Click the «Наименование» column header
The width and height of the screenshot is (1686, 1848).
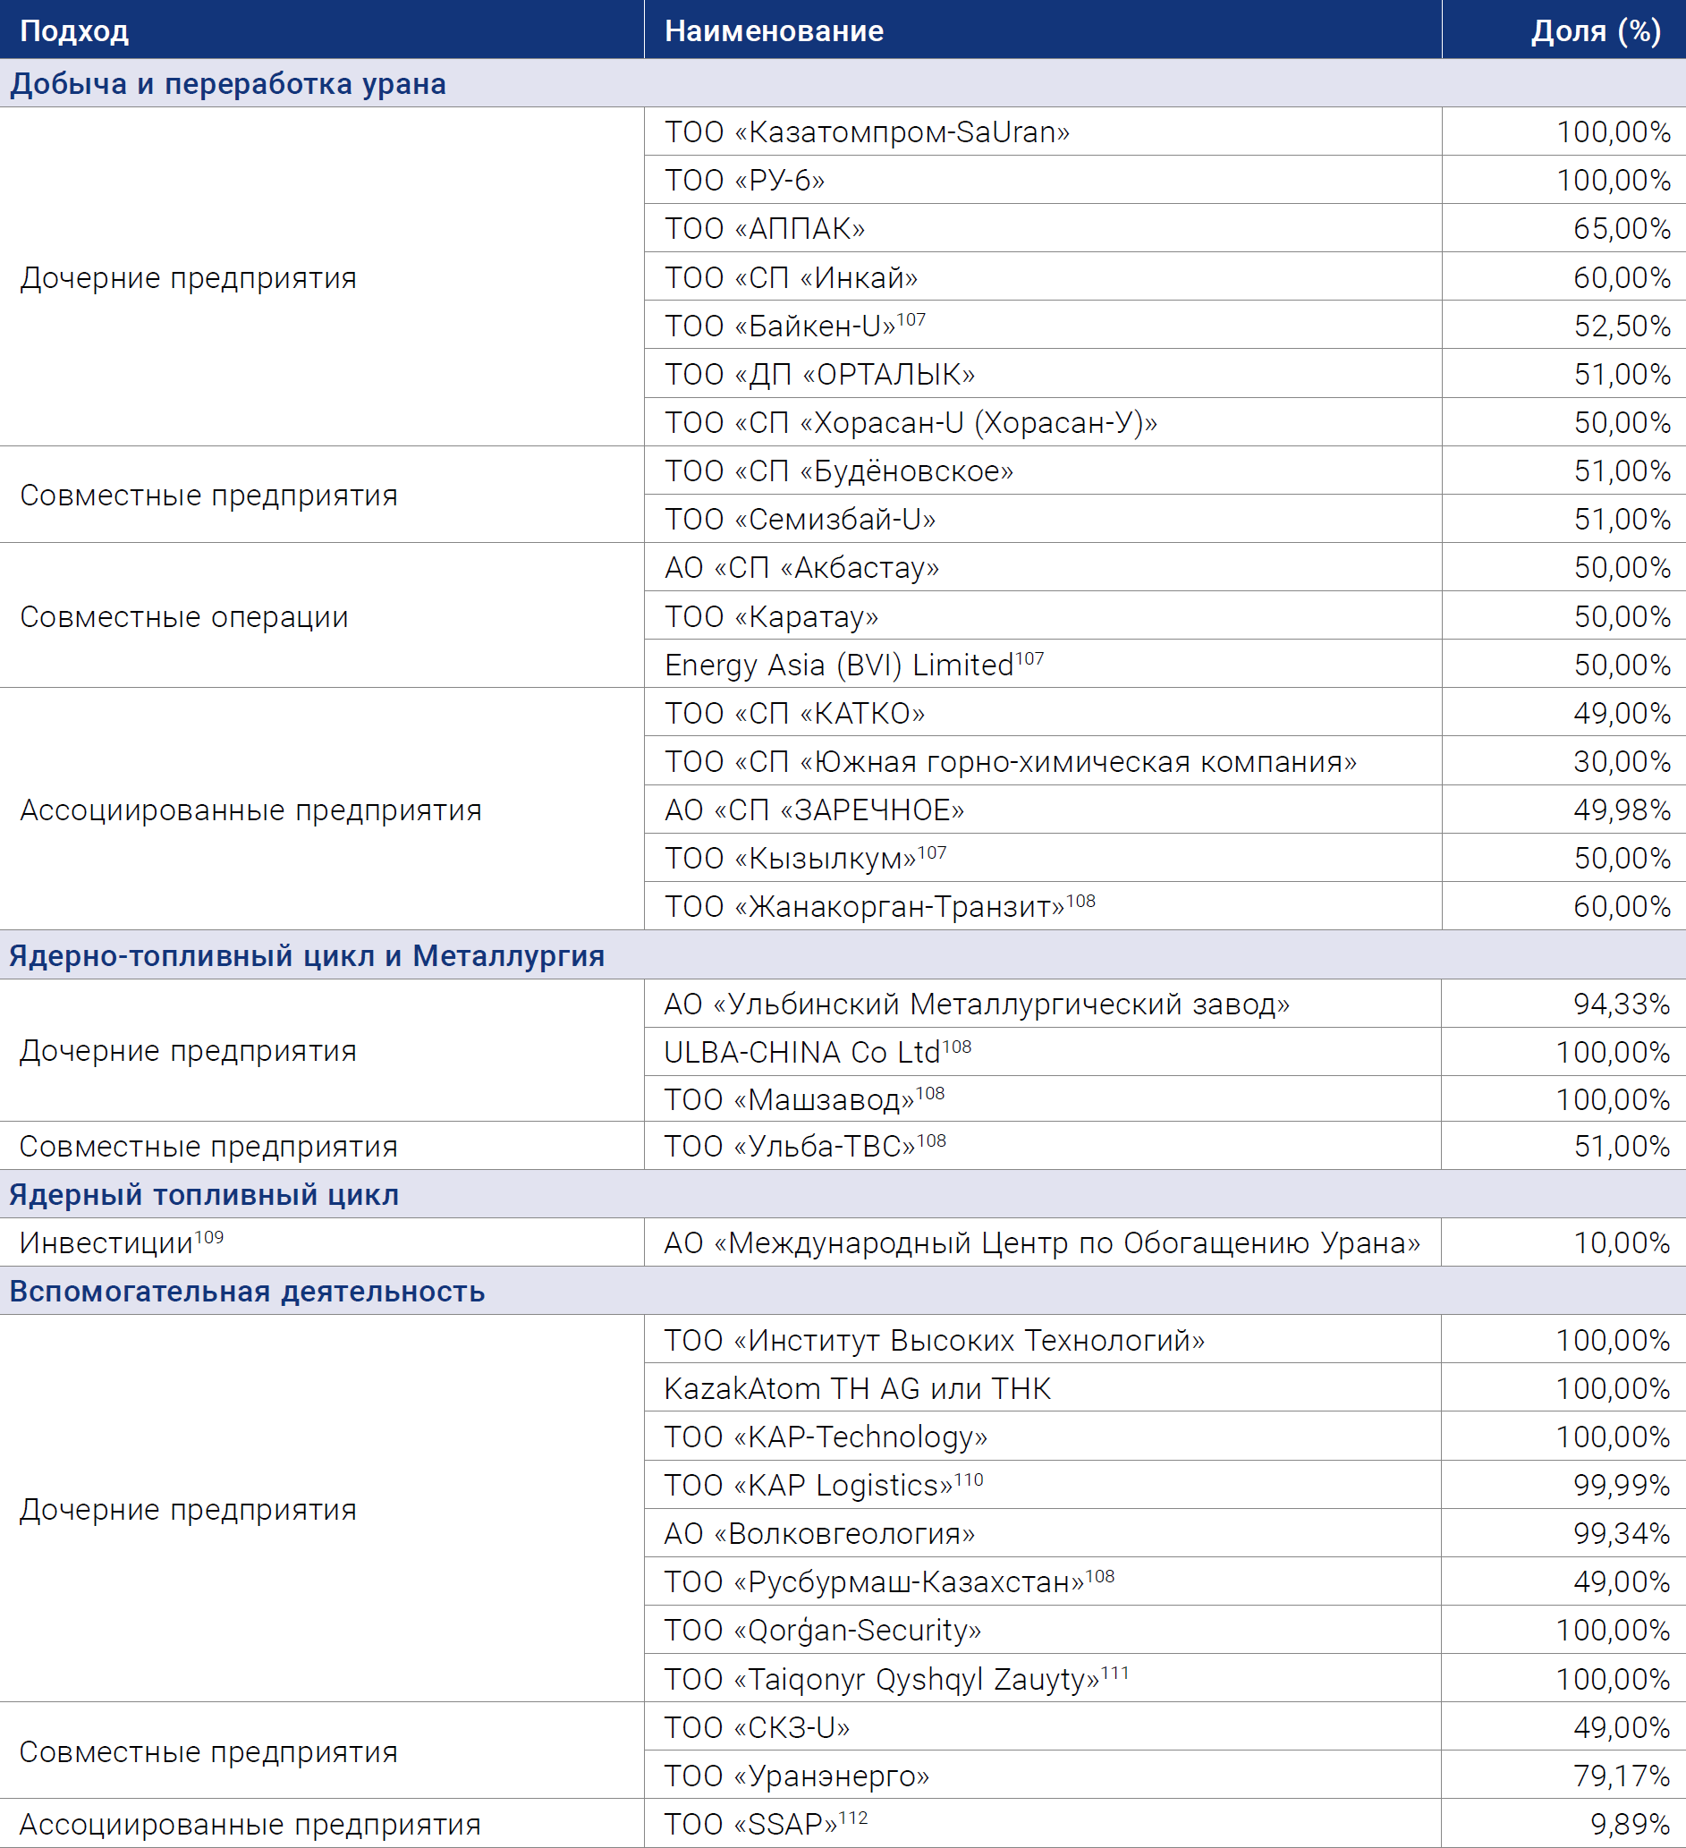coord(1042,30)
